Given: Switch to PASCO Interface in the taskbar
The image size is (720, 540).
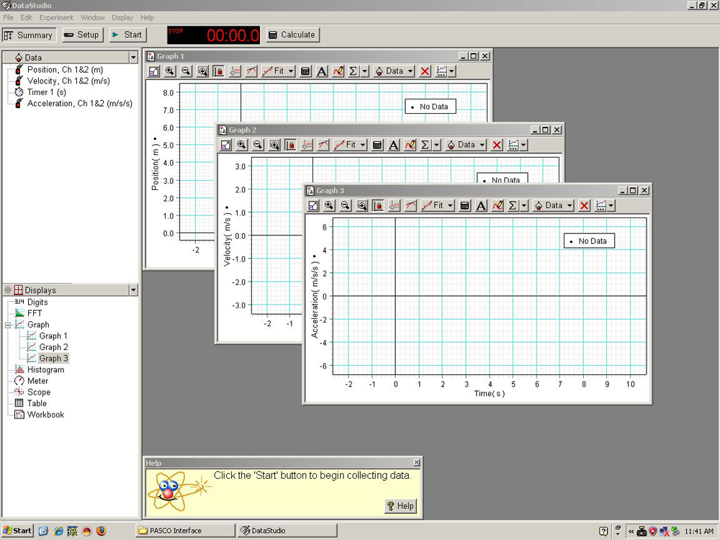Looking at the screenshot, I should (186, 531).
